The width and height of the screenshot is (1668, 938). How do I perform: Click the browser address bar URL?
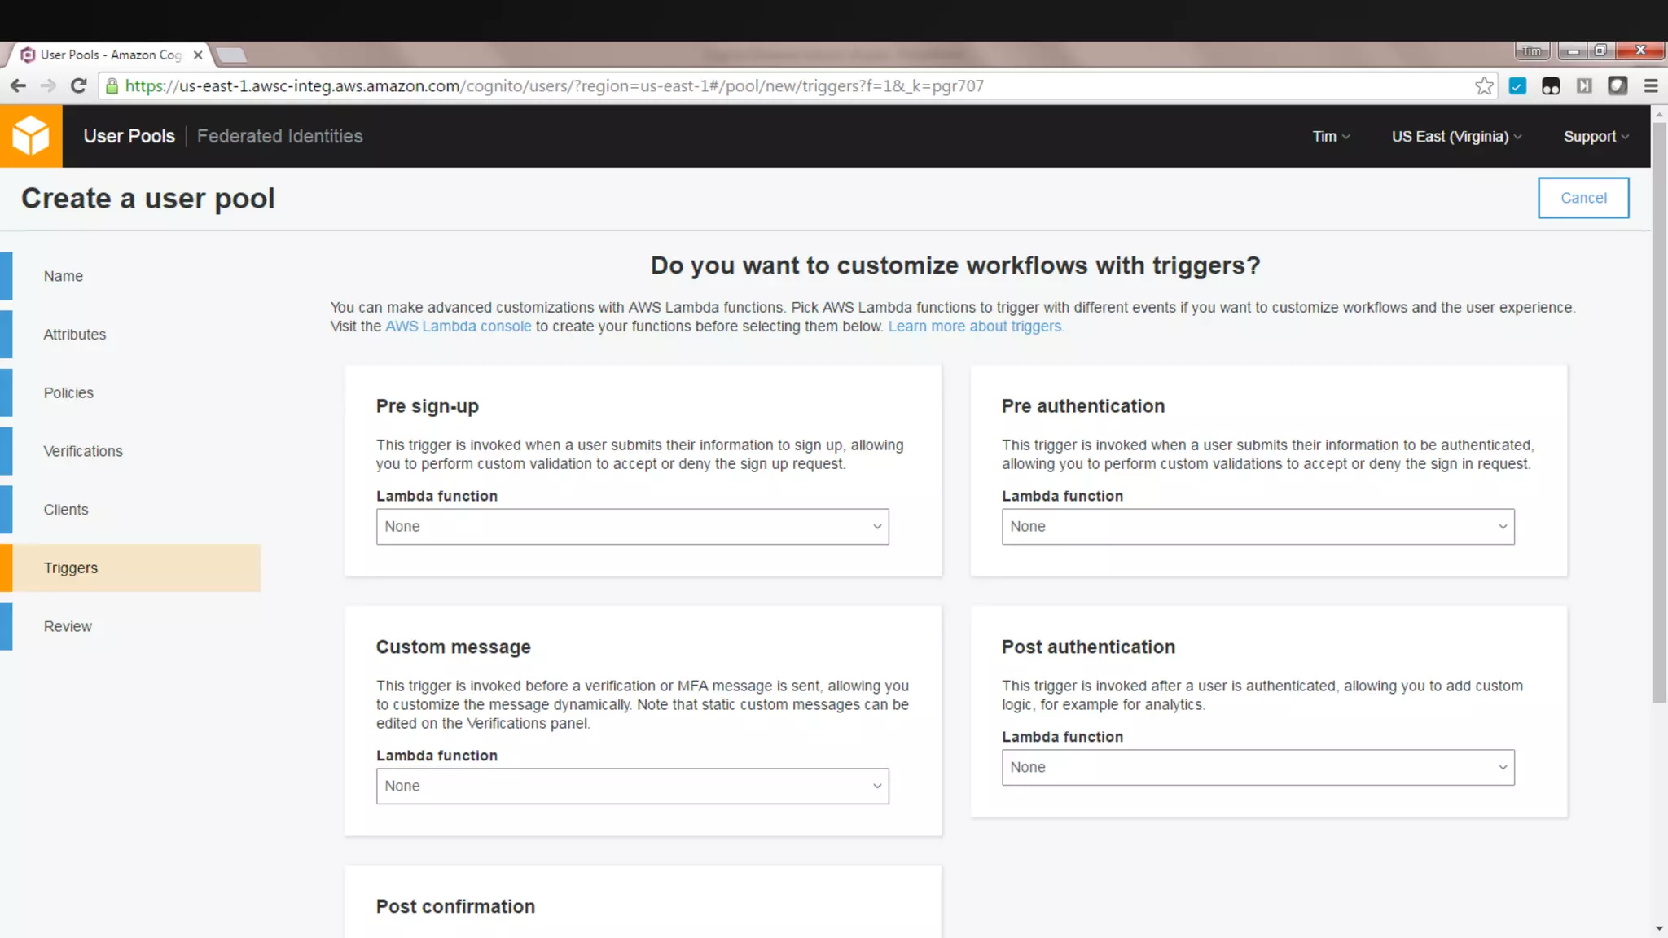554,86
